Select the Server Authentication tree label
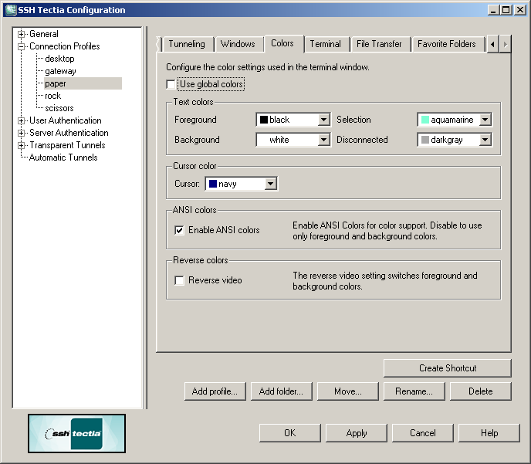531x464 pixels. pos(69,133)
